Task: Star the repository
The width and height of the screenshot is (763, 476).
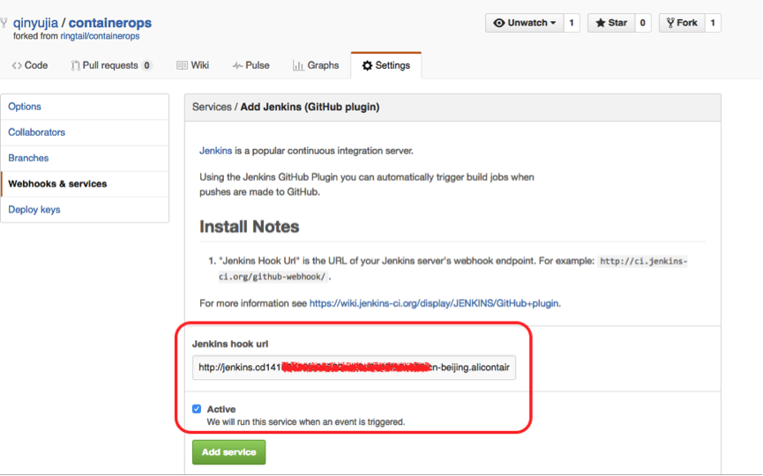Action: click(611, 23)
